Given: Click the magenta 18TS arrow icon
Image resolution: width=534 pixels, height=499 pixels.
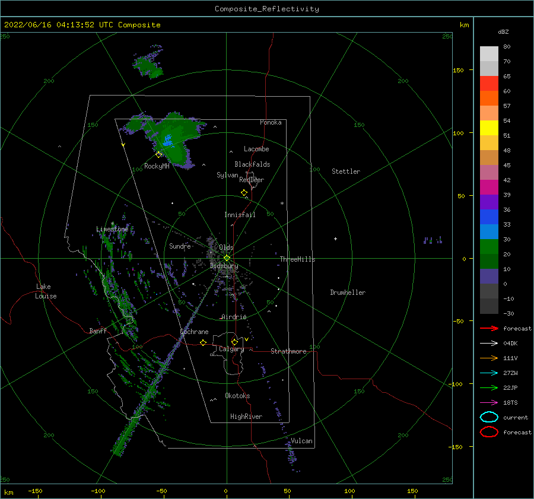Looking at the screenshot, I should [x=489, y=402].
